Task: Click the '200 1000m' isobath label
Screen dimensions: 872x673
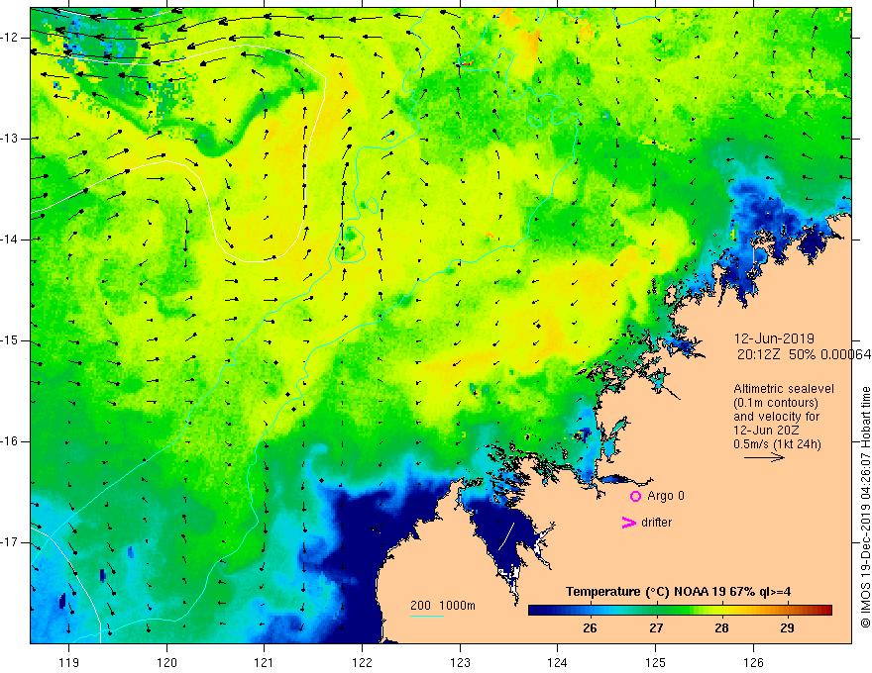Action: 443,606
